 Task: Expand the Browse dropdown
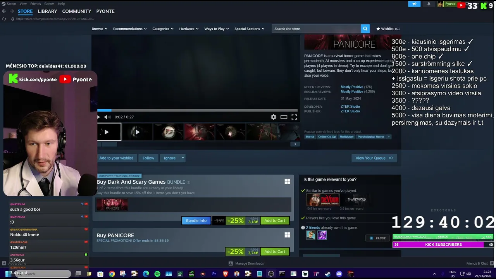[100, 29]
